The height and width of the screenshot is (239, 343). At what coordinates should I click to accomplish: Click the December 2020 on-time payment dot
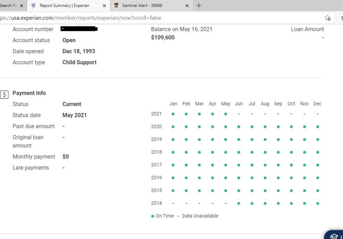(317, 127)
